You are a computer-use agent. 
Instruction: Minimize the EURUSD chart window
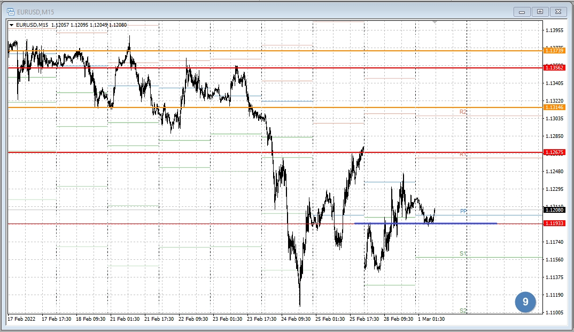[x=522, y=11]
